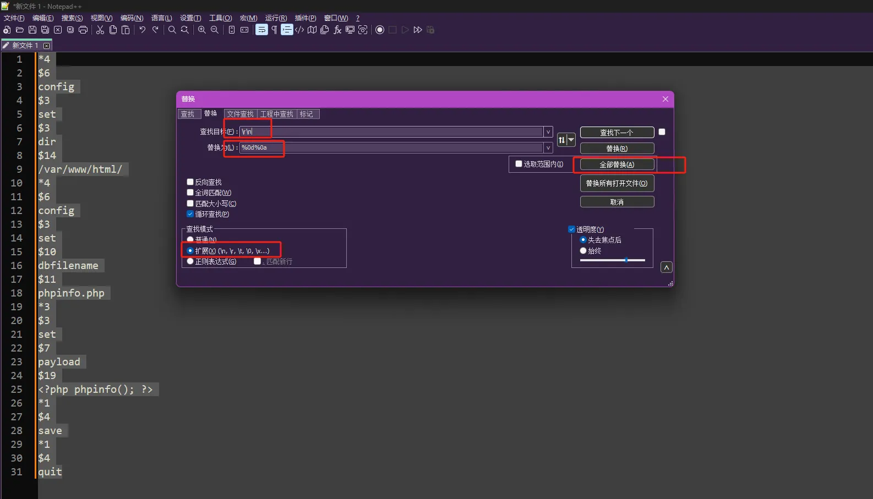The height and width of the screenshot is (499, 873).
Task: Click the Close All documents toolbar icon
Action: click(x=70, y=30)
